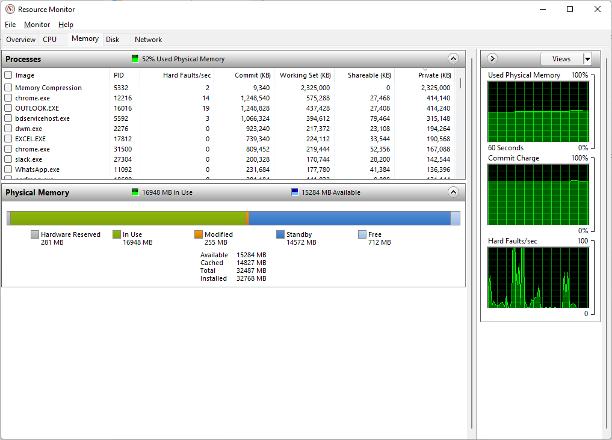The image size is (612, 440).
Task: Click the green Used Physical Memory icon
Action: [135, 58]
